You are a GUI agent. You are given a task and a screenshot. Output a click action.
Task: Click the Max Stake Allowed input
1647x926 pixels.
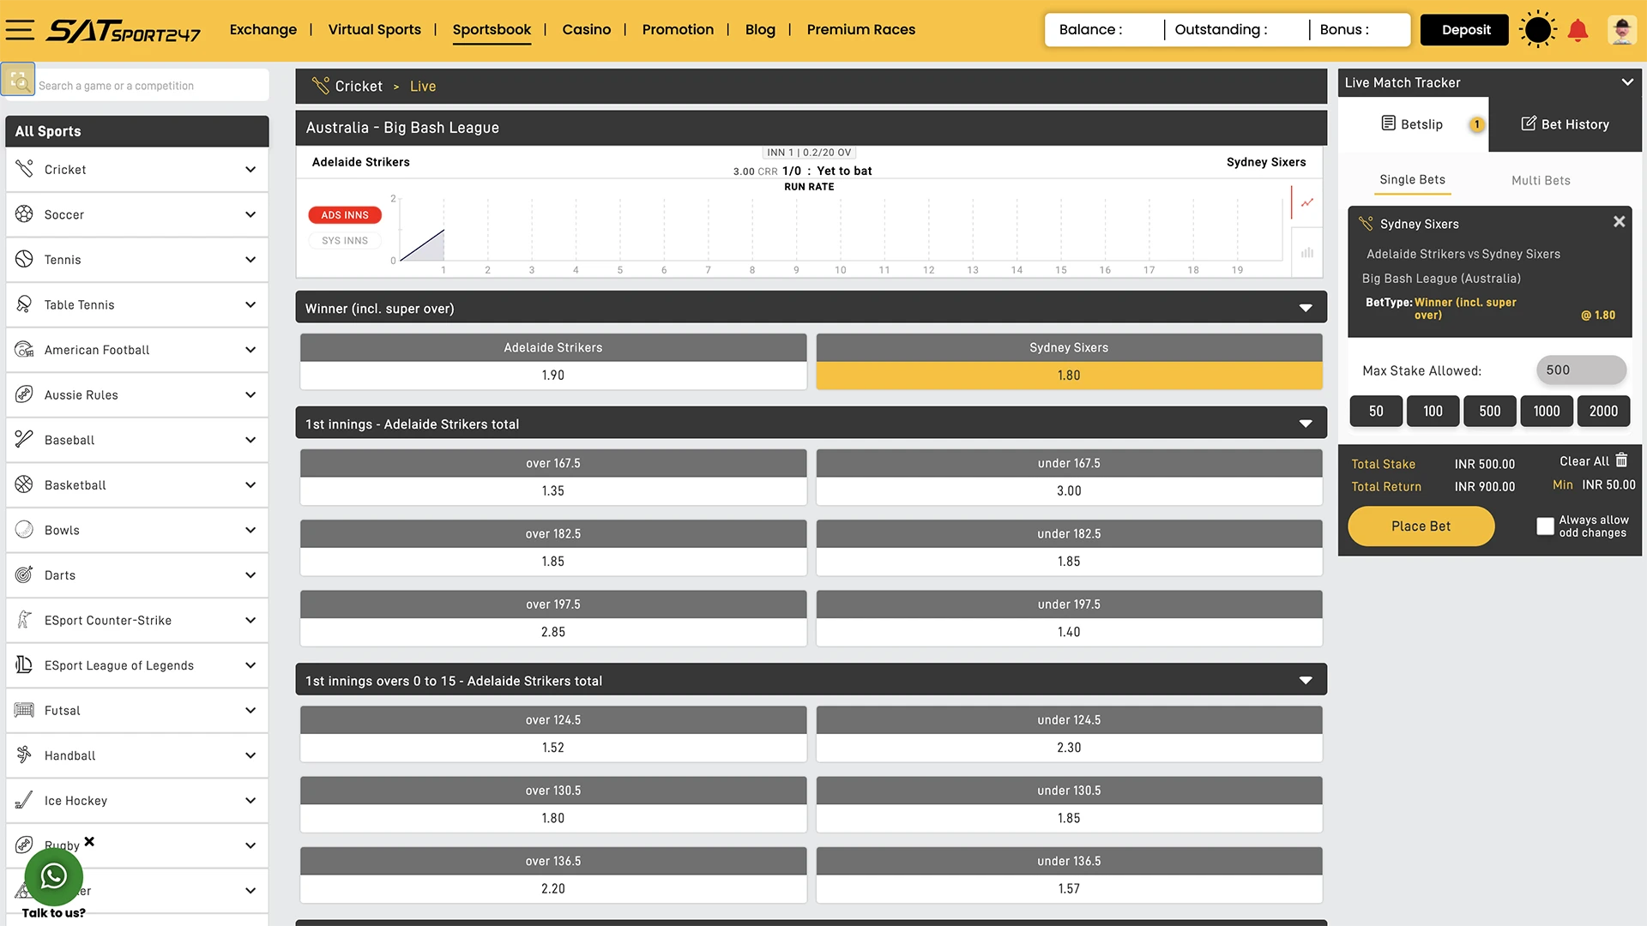(x=1580, y=370)
